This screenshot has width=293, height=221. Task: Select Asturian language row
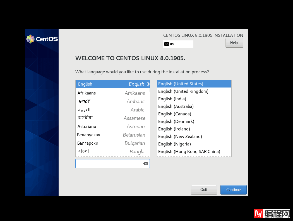click(112, 127)
